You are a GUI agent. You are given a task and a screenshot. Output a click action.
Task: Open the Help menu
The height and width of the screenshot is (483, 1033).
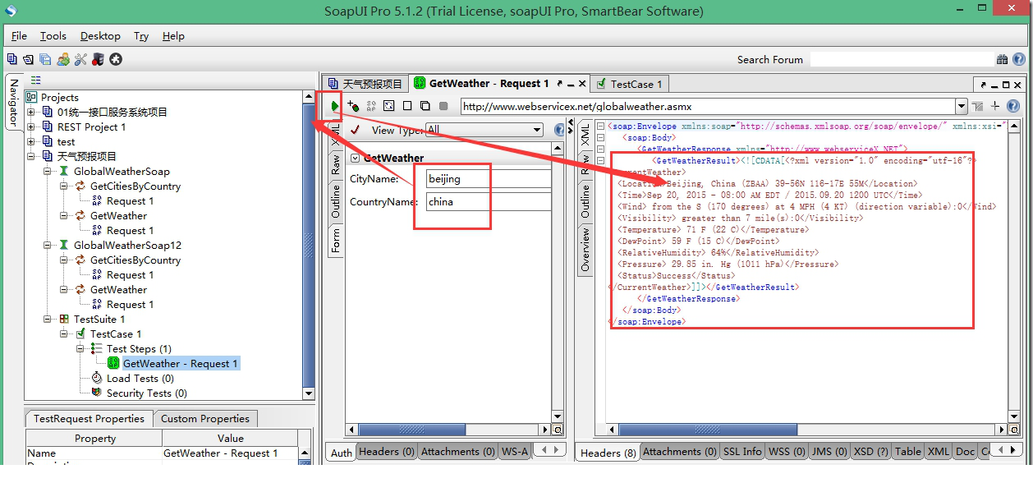coord(173,36)
